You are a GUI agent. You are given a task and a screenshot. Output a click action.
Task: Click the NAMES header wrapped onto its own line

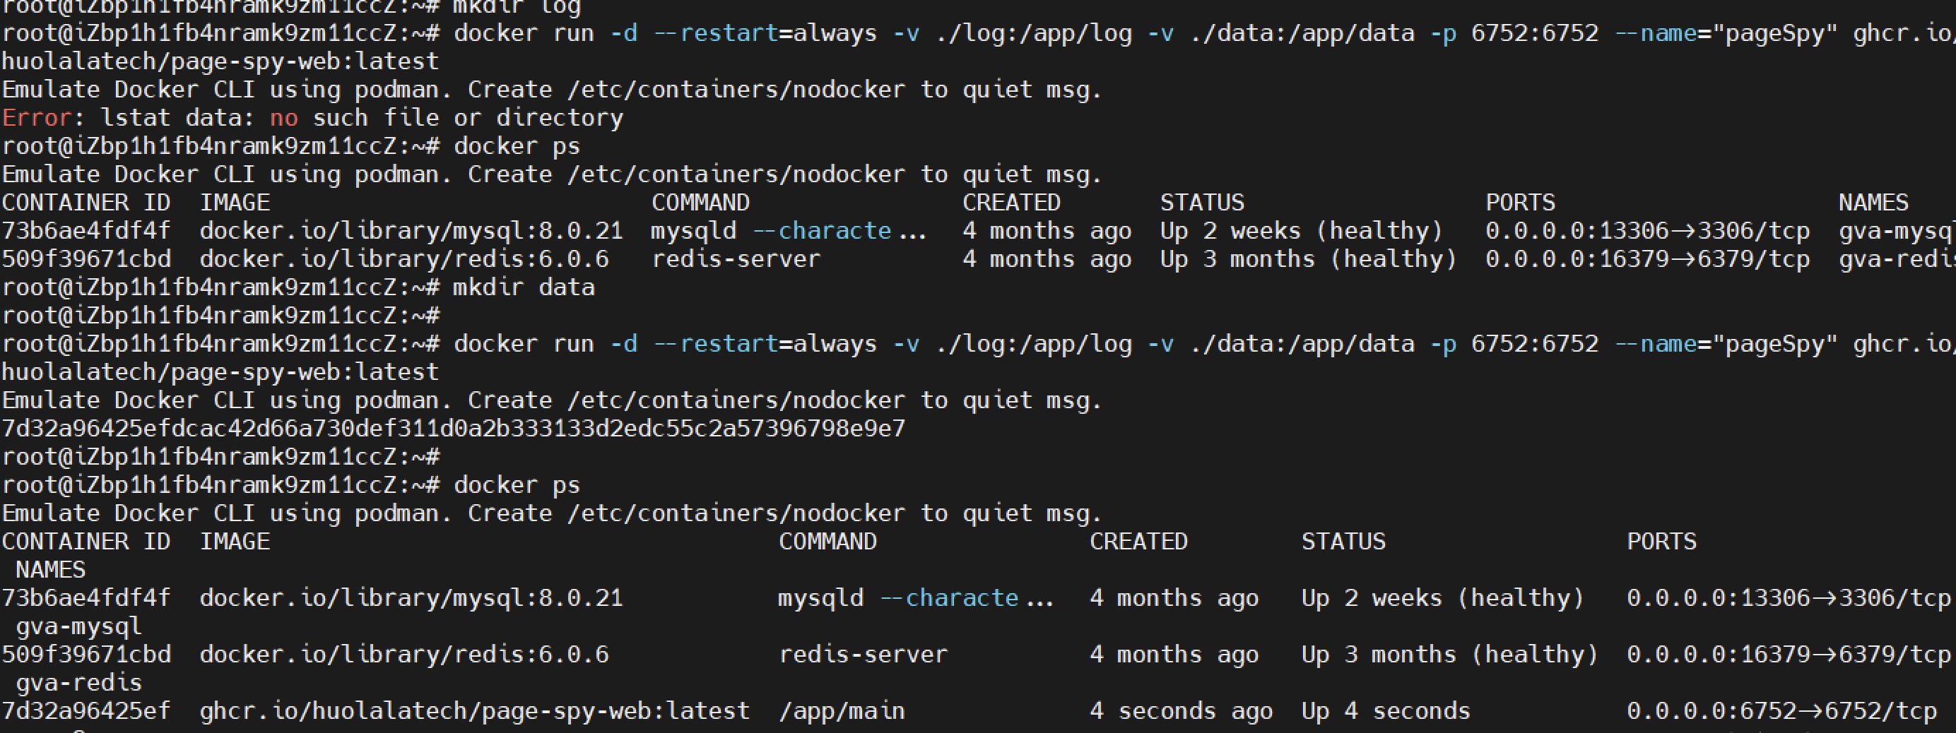(50, 570)
